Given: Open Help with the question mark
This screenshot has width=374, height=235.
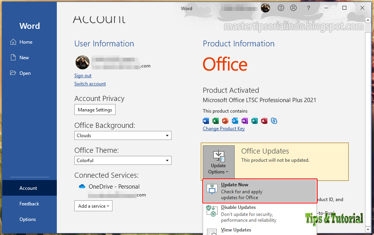Looking at the screenshot, I should (x=308, y=8).
